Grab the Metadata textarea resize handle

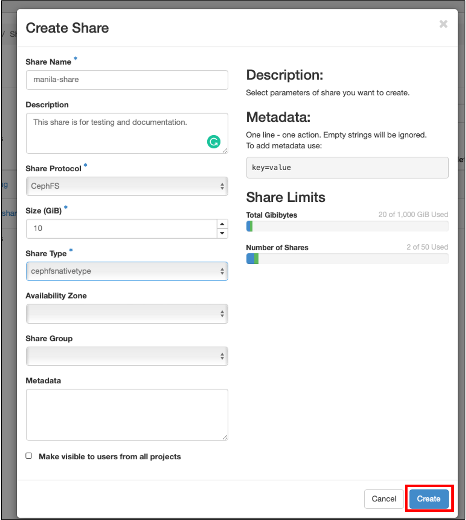(x=225, y=437)
